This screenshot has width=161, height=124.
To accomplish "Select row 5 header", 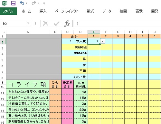I will coord(2,60).
